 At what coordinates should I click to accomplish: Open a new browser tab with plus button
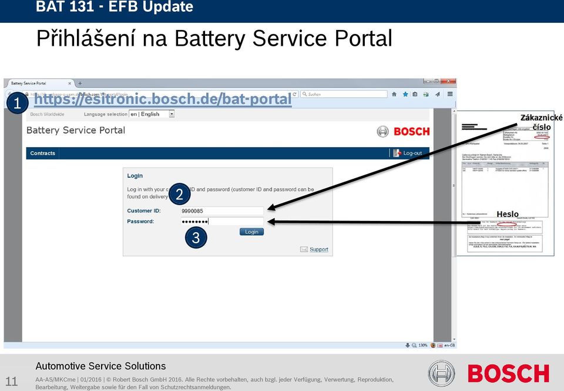click(80, 84)
